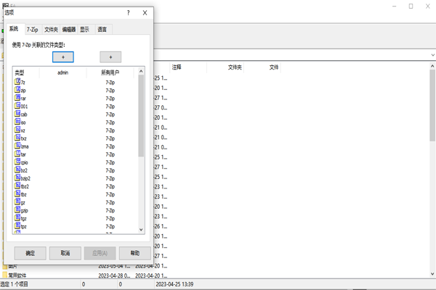Click the cpio file type icon
Screen dimensions: 436x290
click(17, 162)
